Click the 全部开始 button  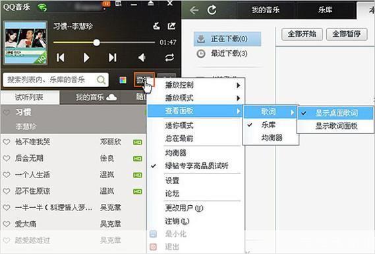302,34
